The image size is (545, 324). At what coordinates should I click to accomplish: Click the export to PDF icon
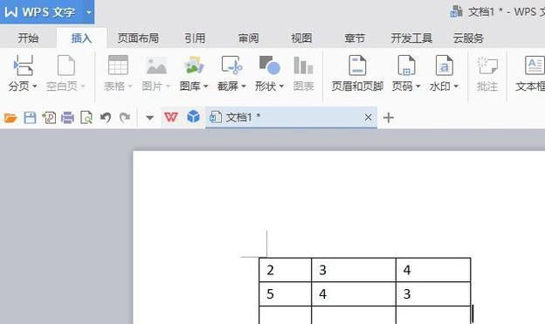pos(49,118)
